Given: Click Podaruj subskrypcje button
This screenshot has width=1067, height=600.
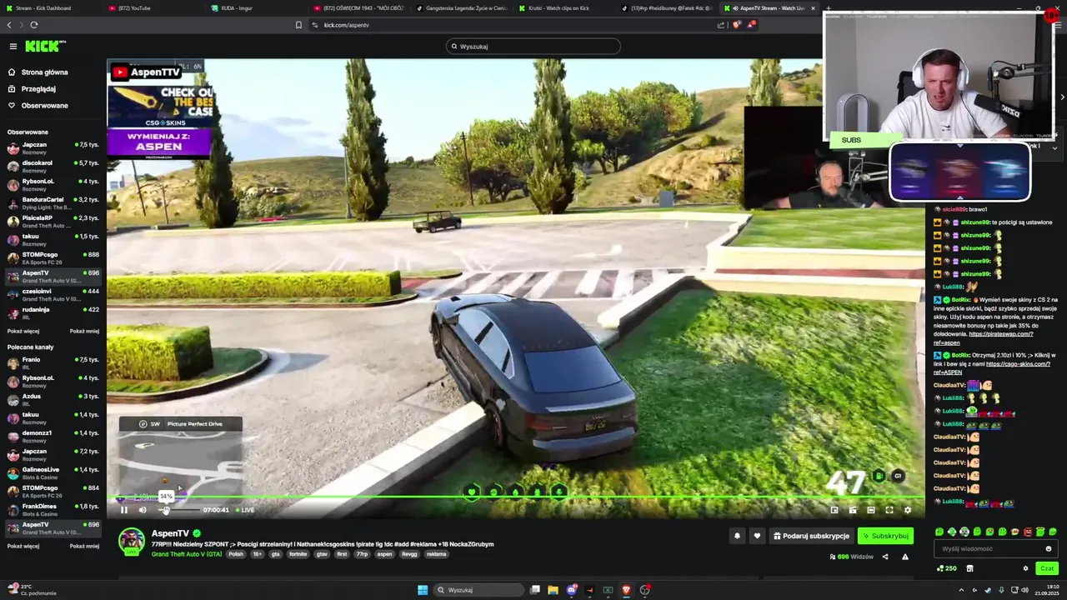Looking at the screenshot, I should (811, 536).
